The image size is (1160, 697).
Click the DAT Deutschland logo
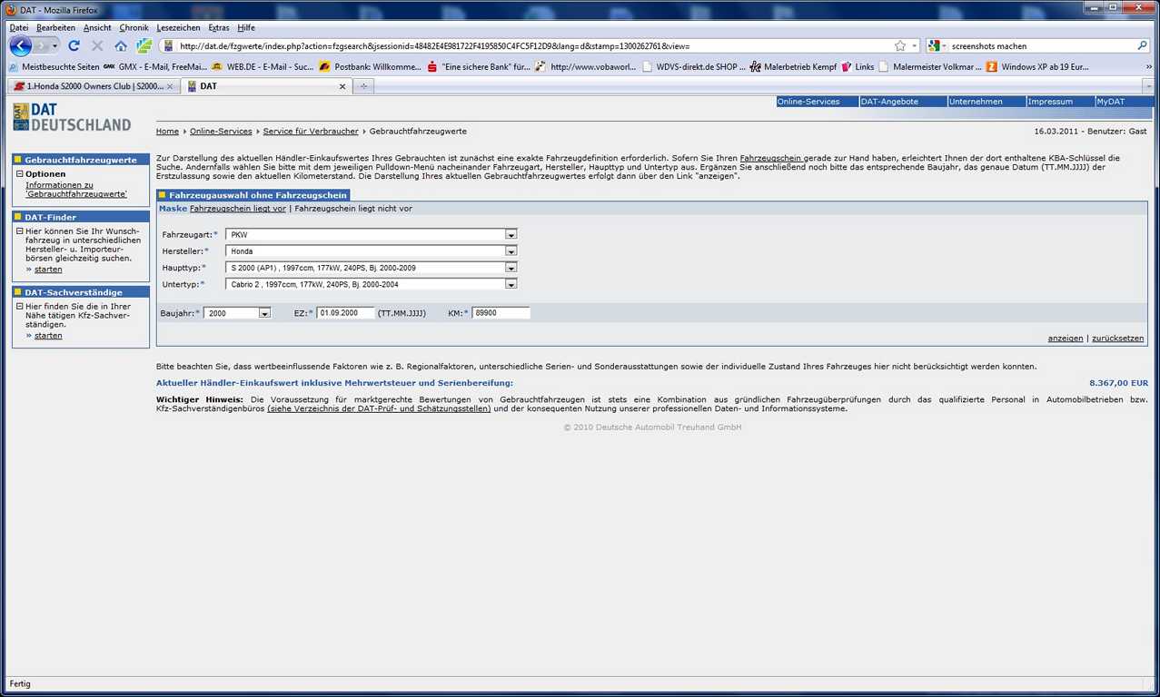[73, 117]
